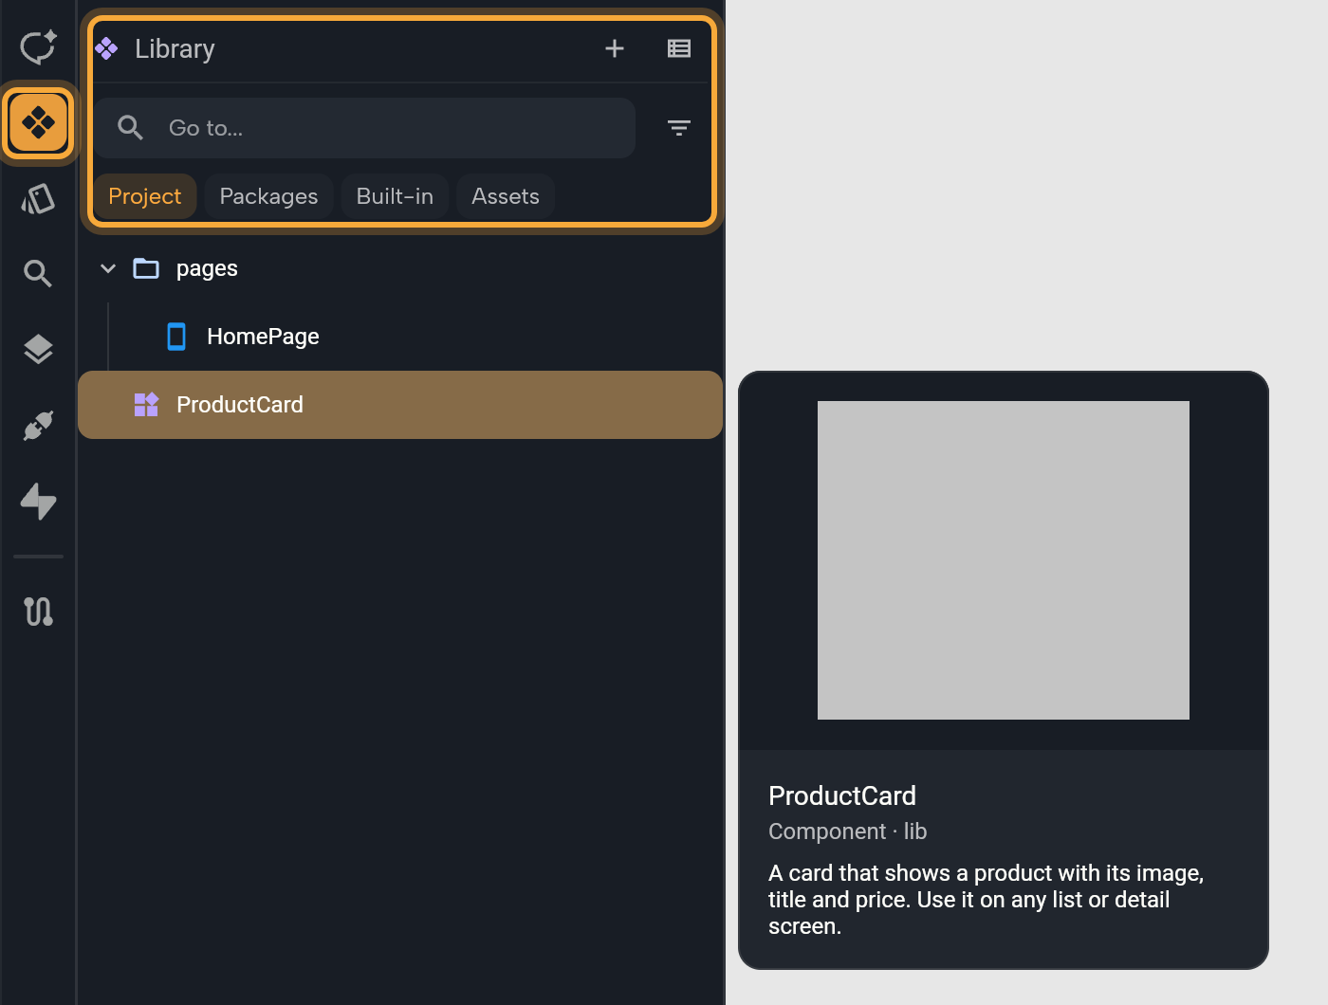The width and height of the screenshot is (1328, 1005).
Task: Click the gray ProductCard preview thumbnail
Action: 1004,560
